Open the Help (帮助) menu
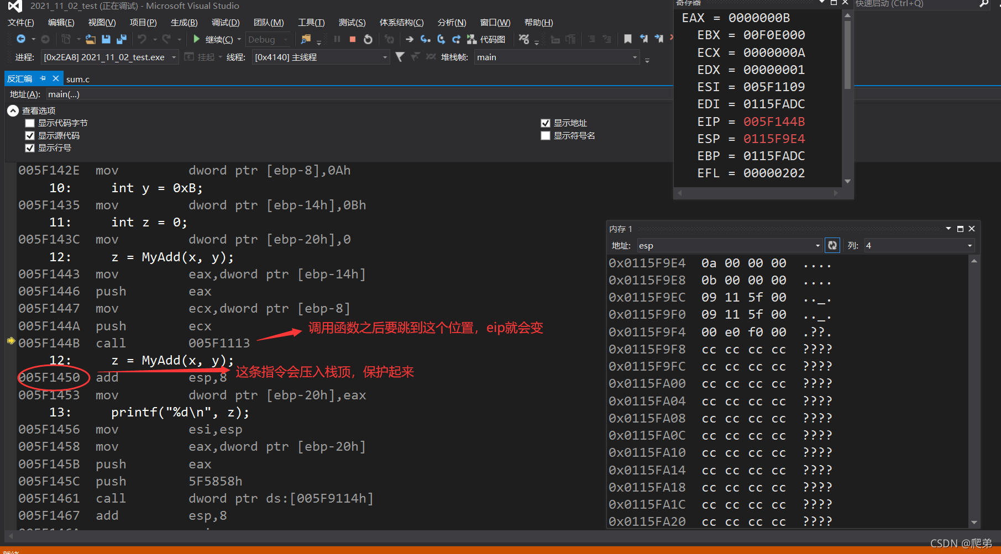Image resolution: width=1001 pixels, height=554 pixels. click(538, 23)
